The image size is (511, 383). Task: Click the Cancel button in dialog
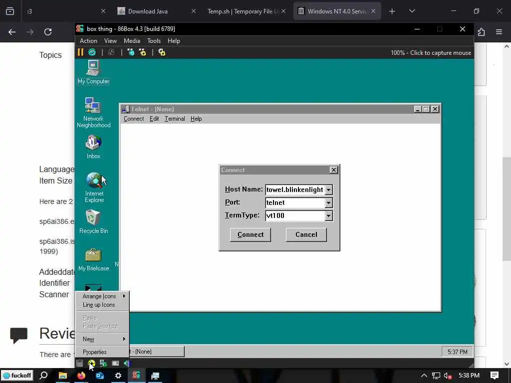(306, 235)
